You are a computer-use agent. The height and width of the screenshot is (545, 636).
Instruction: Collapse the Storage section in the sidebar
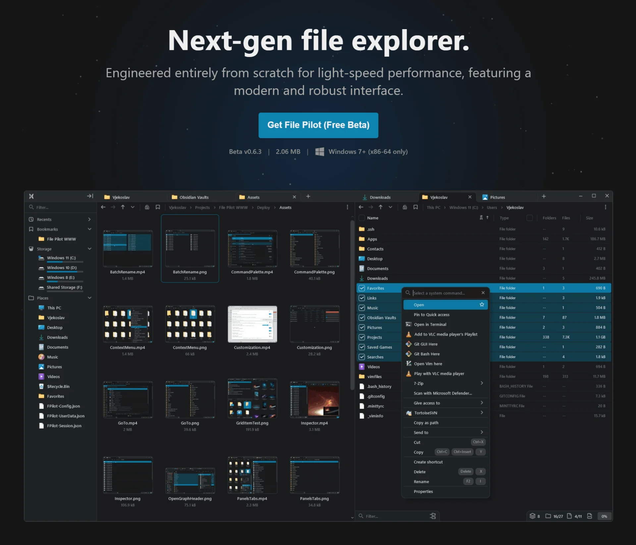coord(89,248)
